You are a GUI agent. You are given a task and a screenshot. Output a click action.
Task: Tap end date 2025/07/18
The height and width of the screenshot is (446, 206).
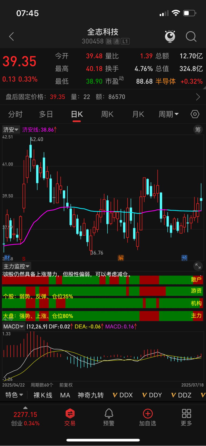click(192, 385)
